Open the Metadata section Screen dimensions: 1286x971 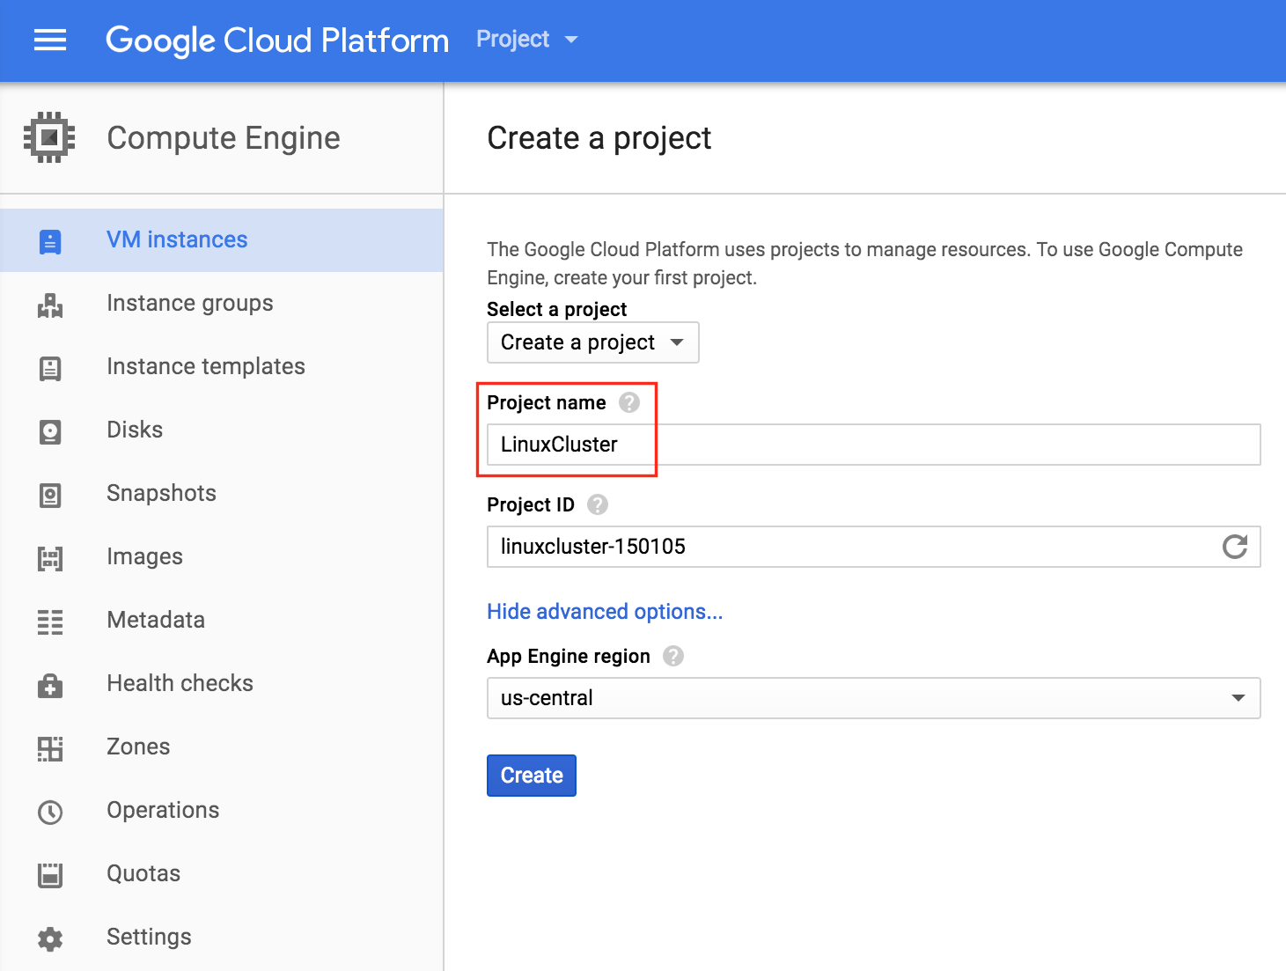point(222,621)
